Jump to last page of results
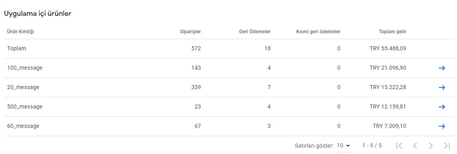 click(x=447, y=146)
